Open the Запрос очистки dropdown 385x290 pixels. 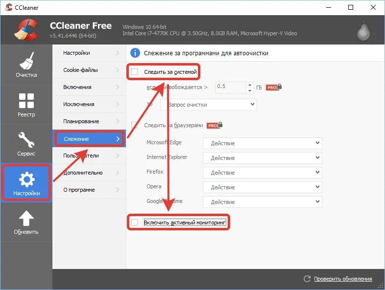[x=209, y=105]
